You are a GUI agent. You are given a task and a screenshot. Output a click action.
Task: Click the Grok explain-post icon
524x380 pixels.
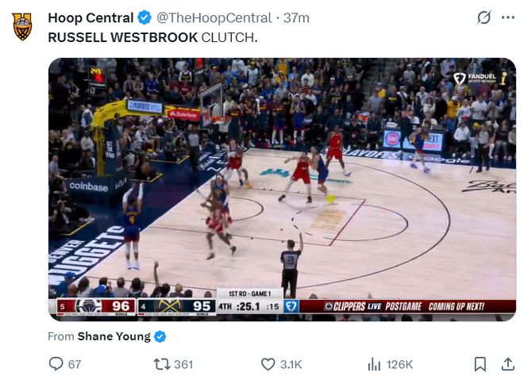point(484,17)
